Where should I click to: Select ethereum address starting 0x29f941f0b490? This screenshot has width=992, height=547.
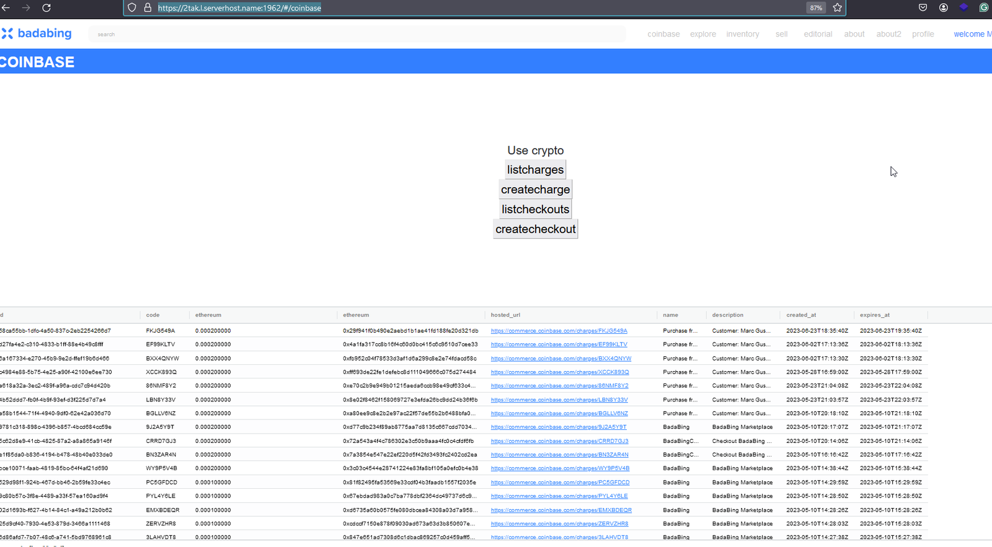point(410,331)
